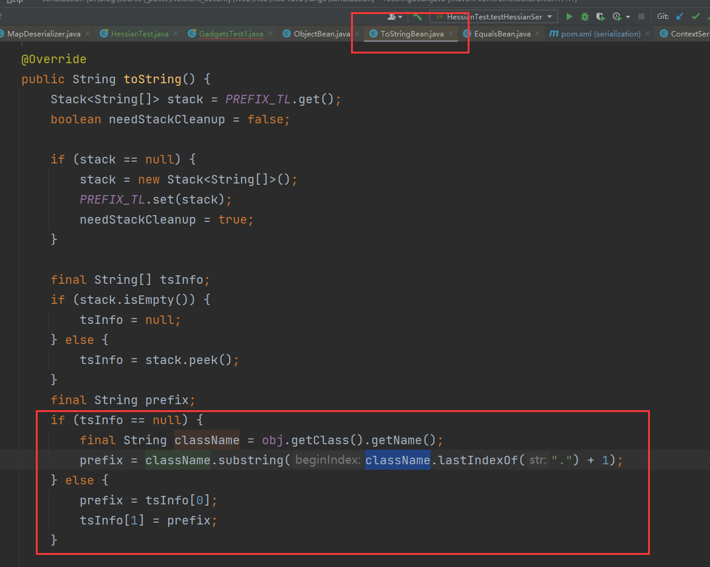Image resolution: width=710 pixels, height=567 pixels.
Task: Close the EqualsBean.java tab
Action: pos(538,33)
